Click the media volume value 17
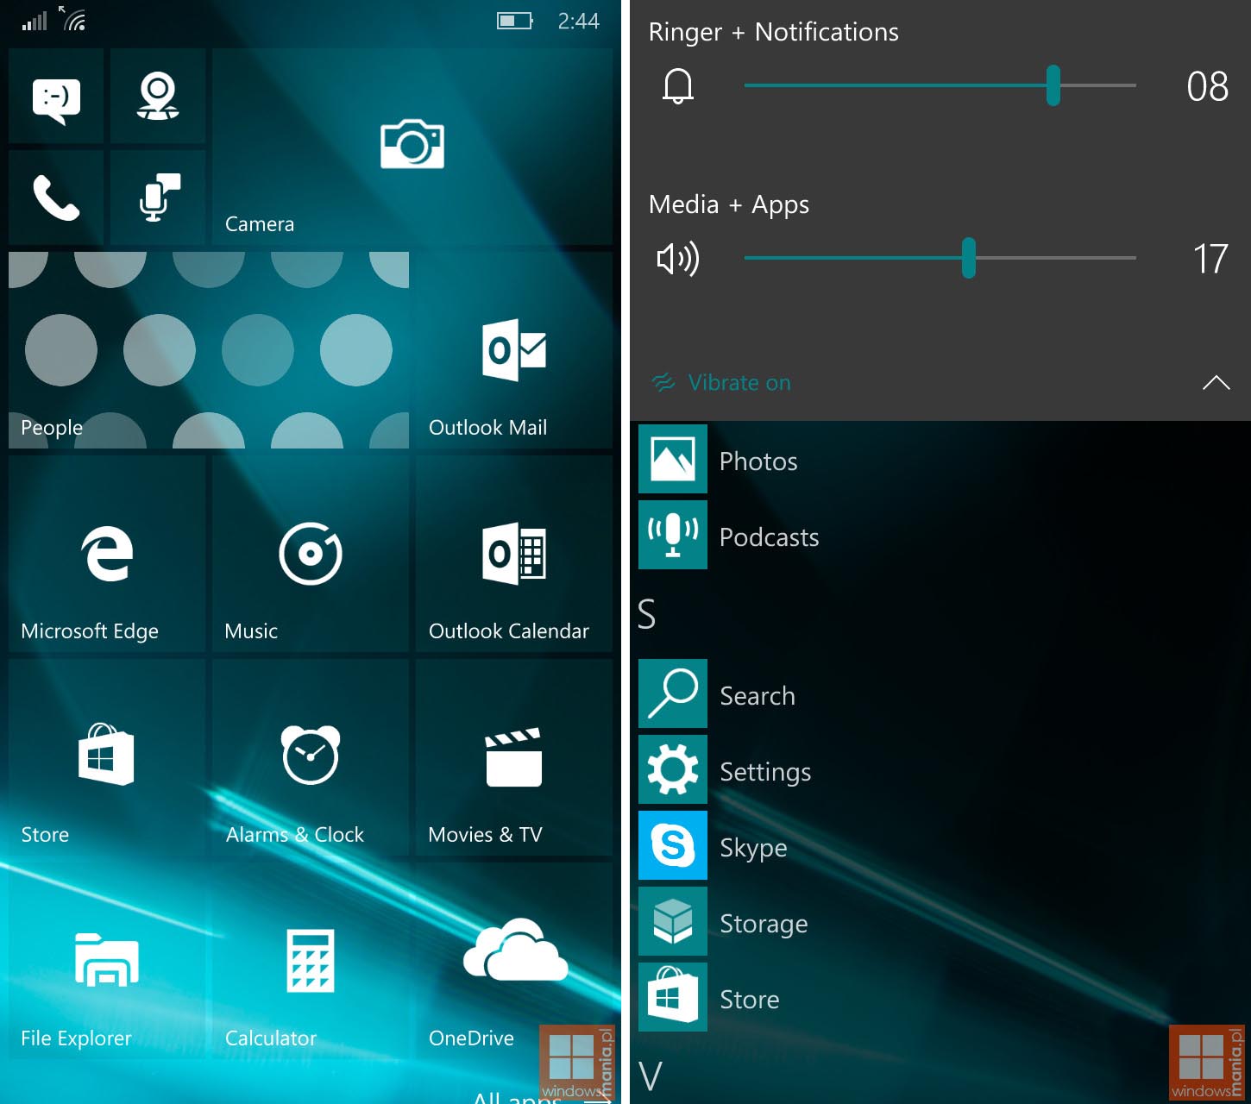1251x1104 pixels. click(x=1210, y=259)
